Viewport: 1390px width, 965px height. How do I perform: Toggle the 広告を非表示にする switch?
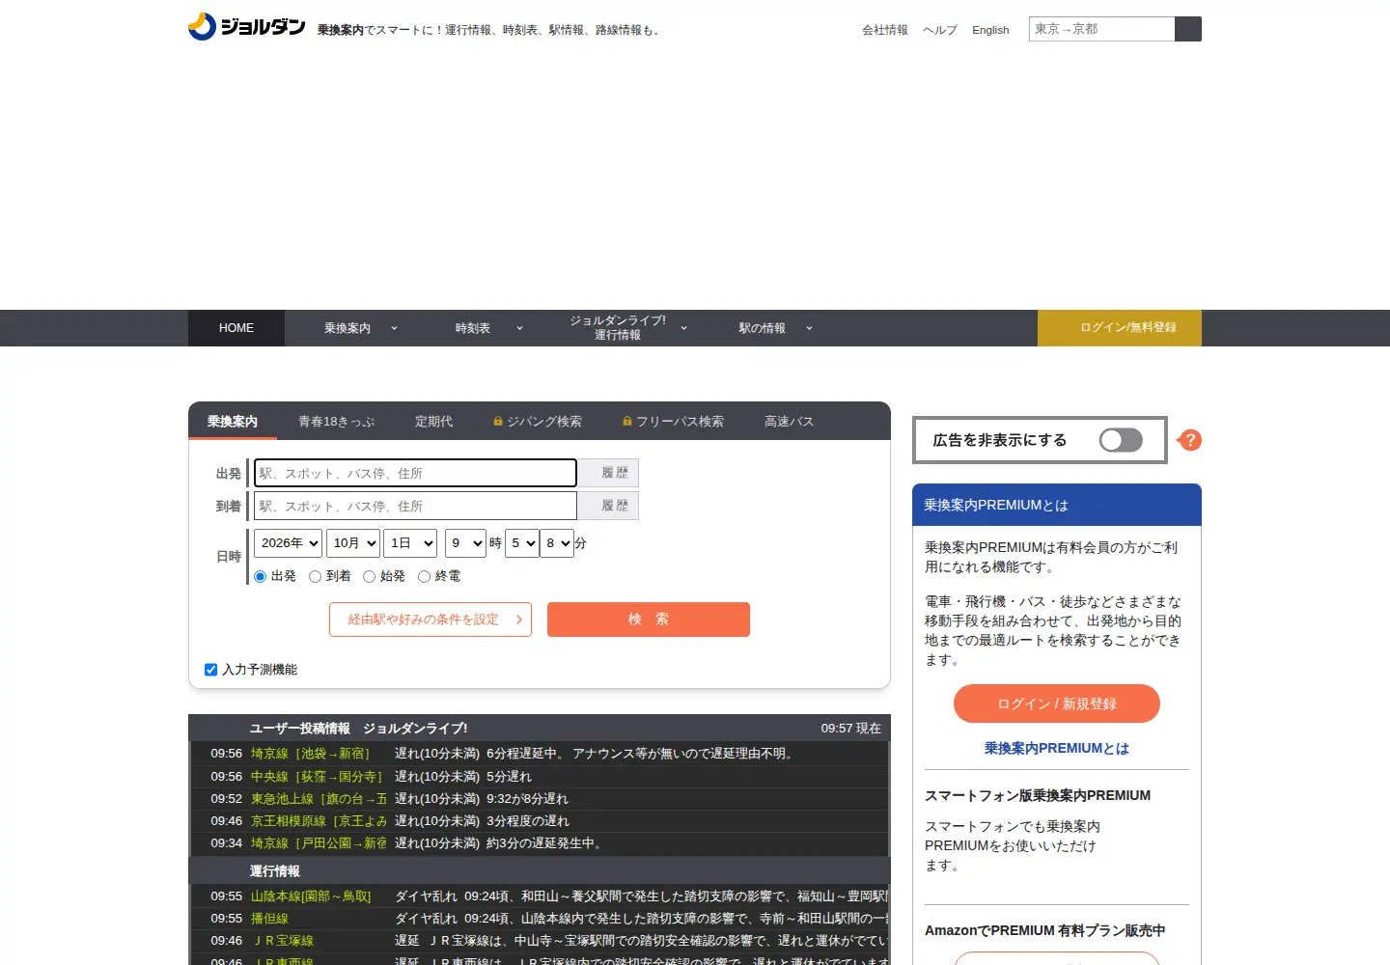pos(1121,440)
